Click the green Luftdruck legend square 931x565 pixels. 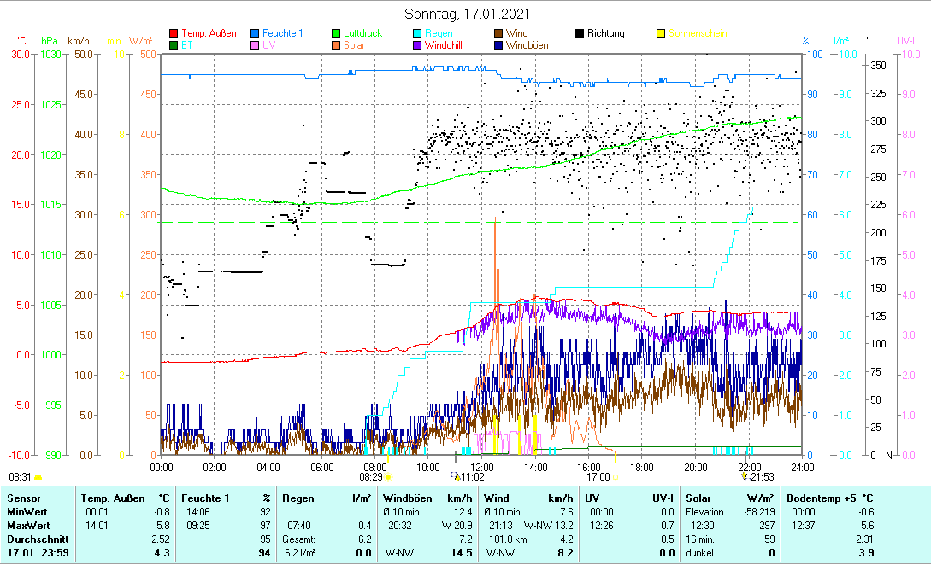336,34
